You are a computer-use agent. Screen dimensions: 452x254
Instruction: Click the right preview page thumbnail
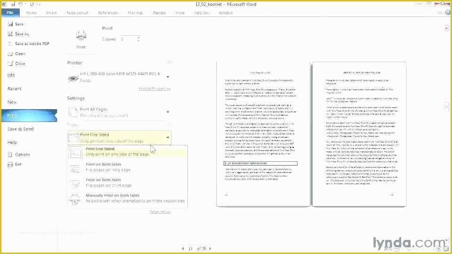359,134
